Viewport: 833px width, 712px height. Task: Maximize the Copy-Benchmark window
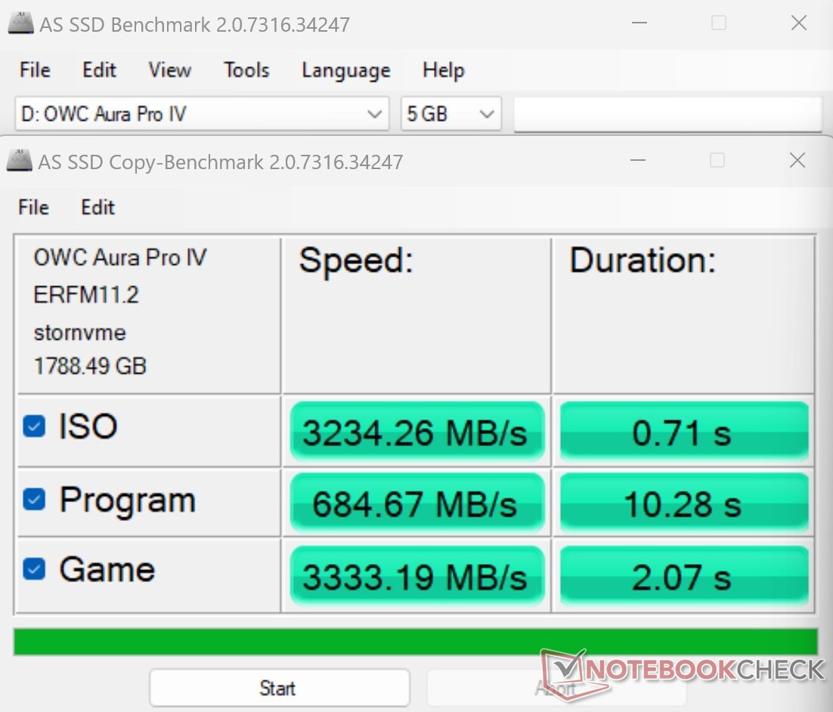click(717, 160)
